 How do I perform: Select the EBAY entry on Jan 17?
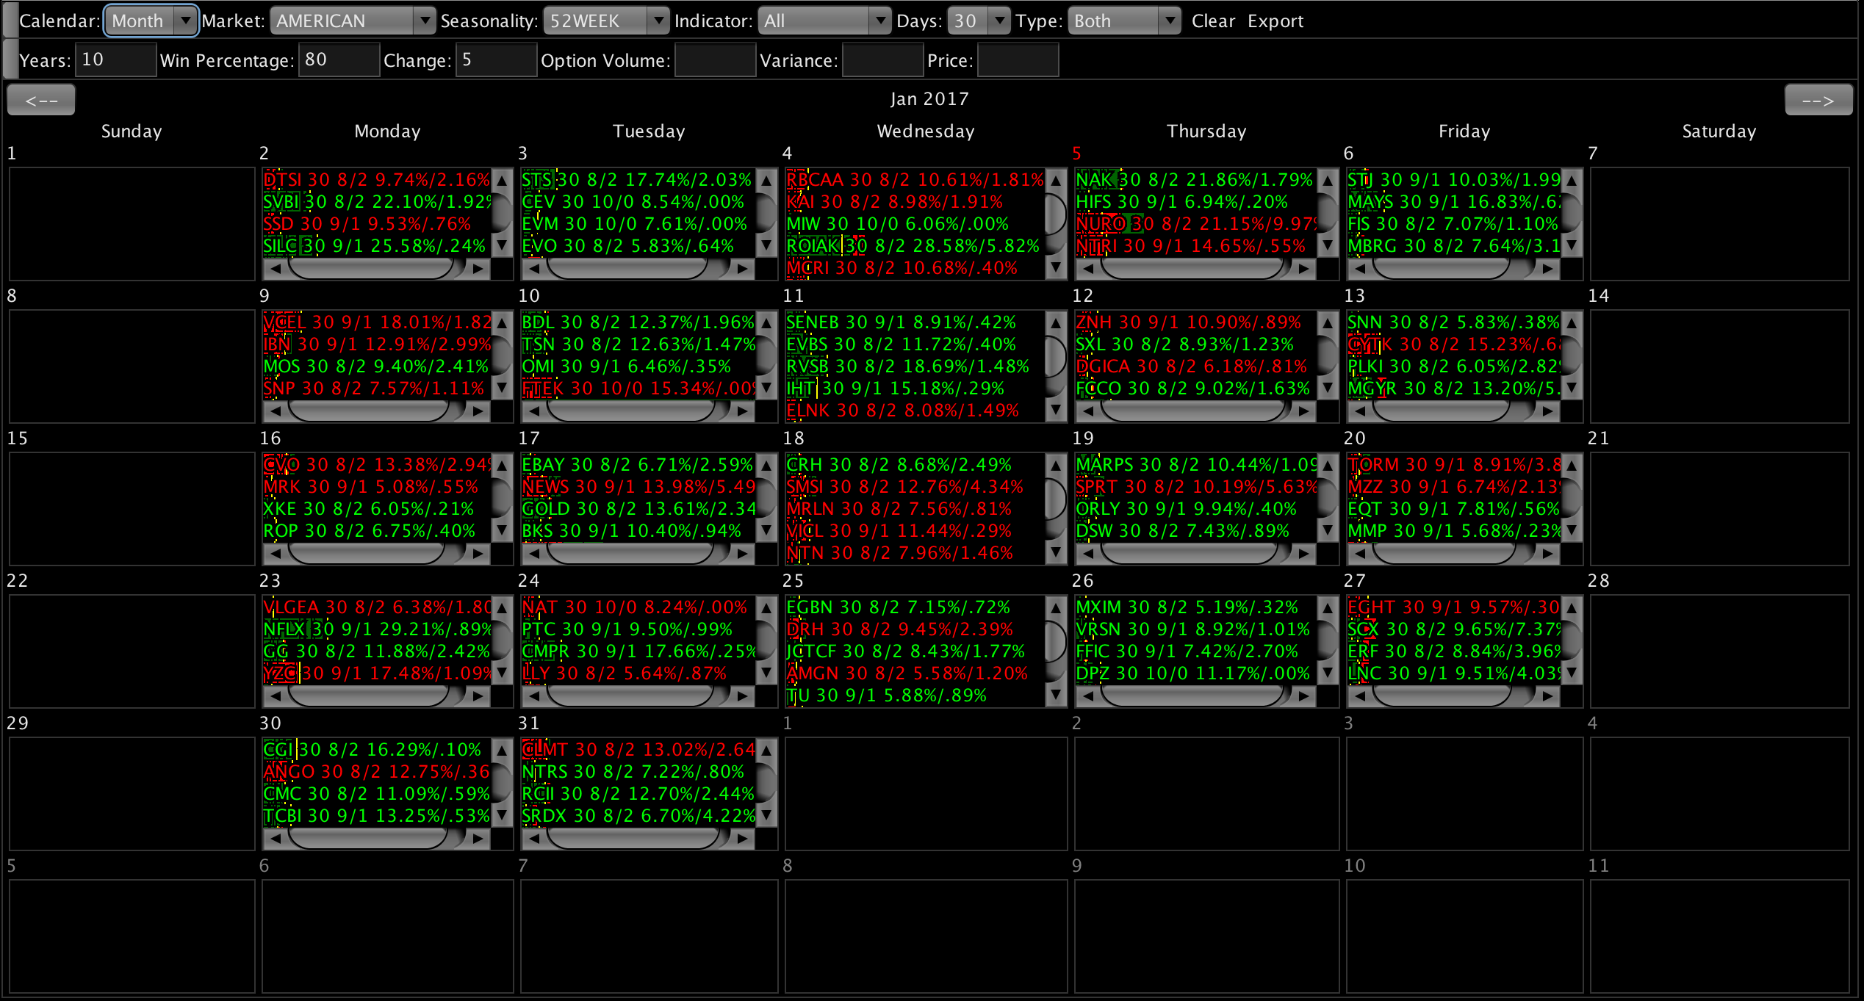tap(638, 465)
